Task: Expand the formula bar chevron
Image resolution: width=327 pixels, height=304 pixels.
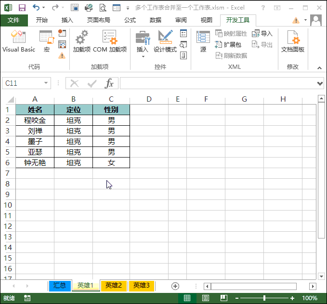Action: click(x=320, y=83)
